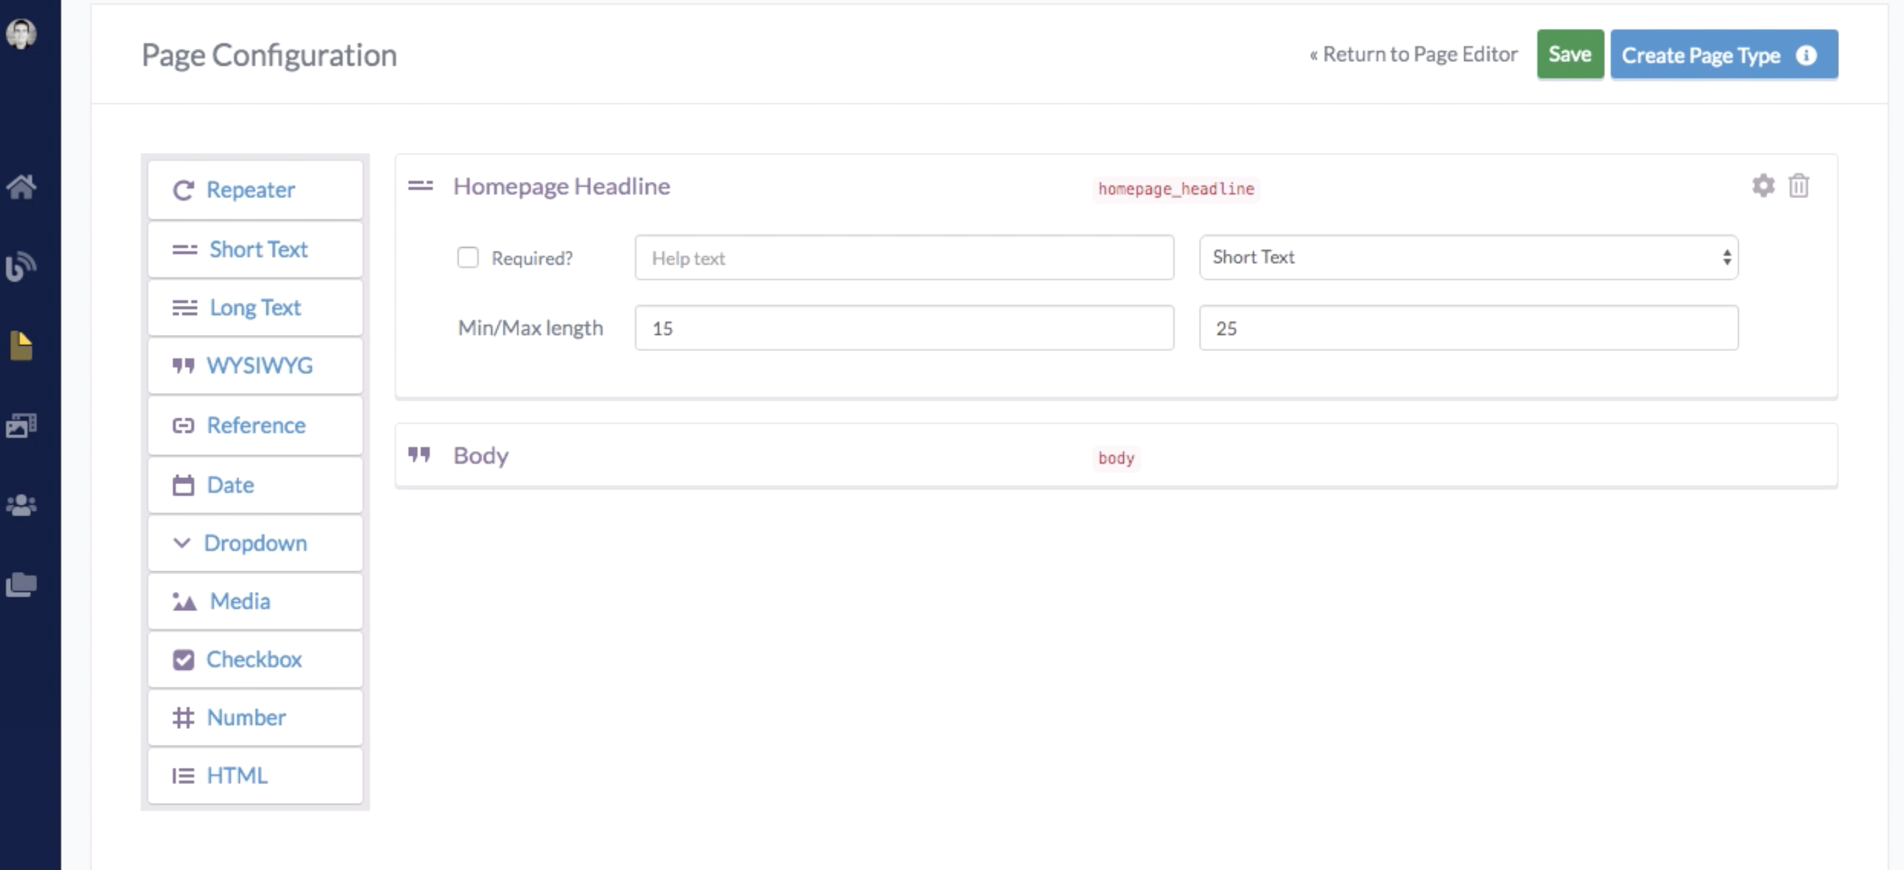
Task: Add a Dropdown field
Action: click(x=255, y=543)
